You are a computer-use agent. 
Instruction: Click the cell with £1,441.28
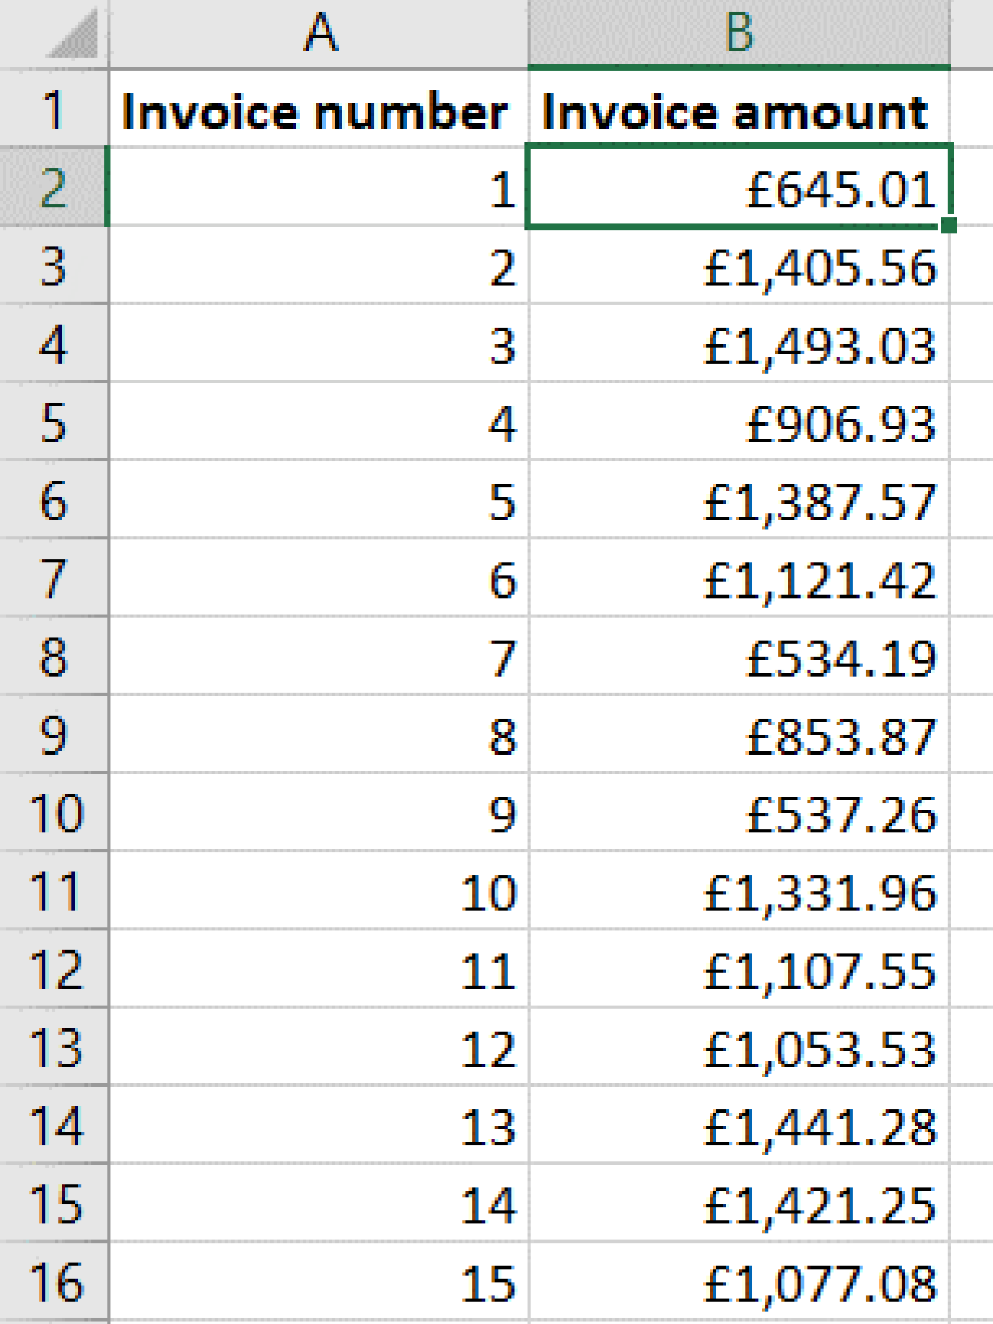(739, 1127)
